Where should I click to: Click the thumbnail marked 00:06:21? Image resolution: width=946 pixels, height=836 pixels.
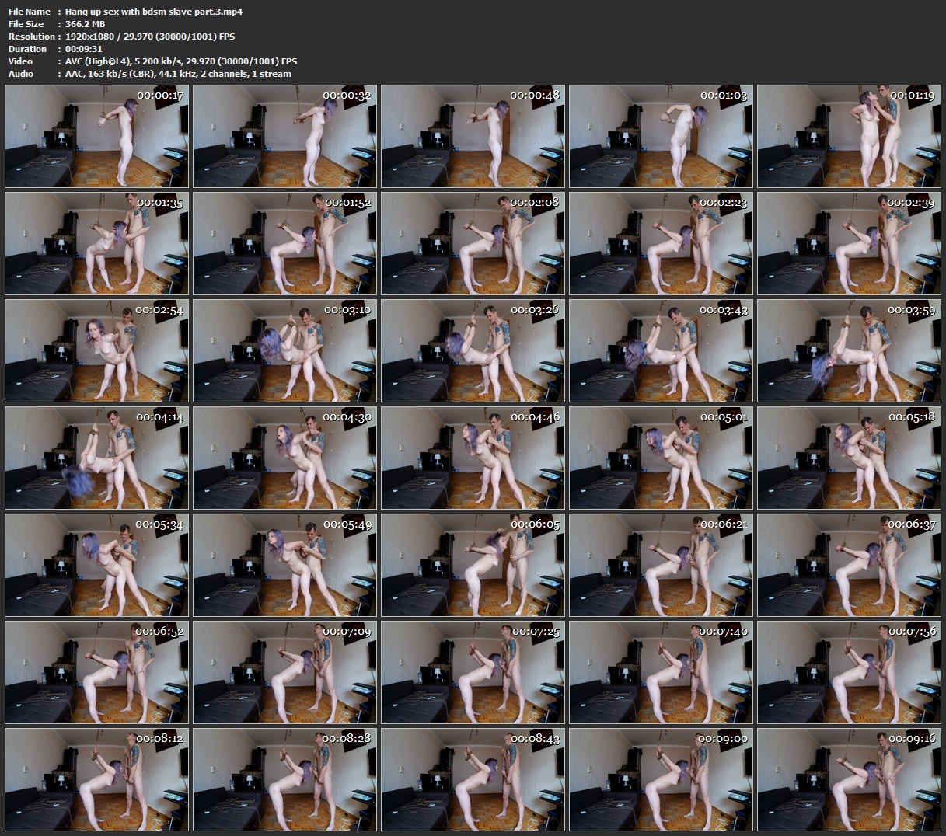point(661,566)
